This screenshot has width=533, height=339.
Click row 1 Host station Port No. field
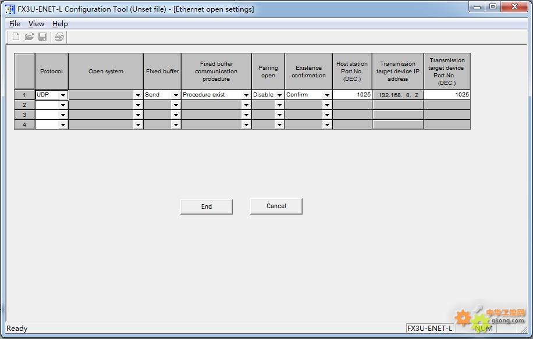pos(352,95)
